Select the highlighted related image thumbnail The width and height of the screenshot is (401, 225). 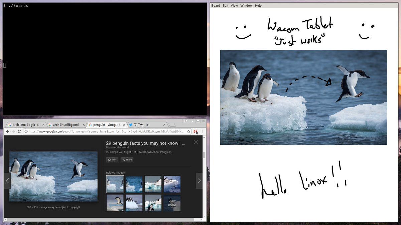pyautogui.click(x=115, y=184)
